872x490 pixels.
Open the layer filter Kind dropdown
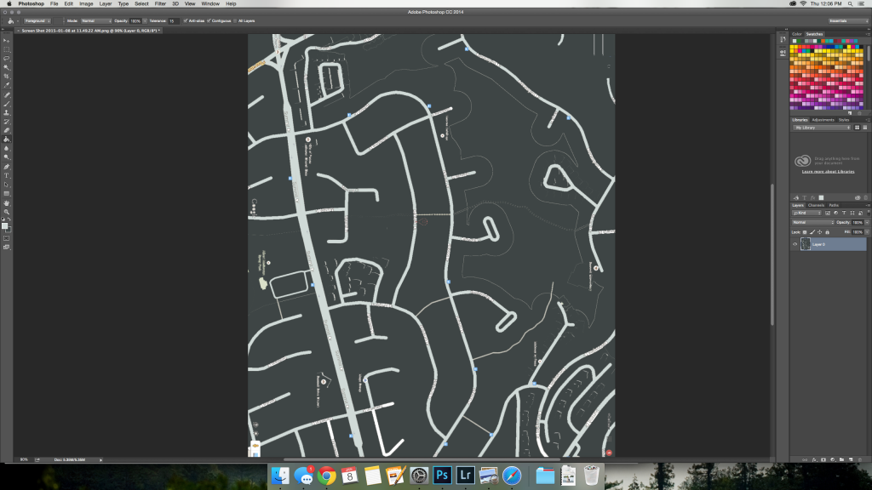point(807,212)
